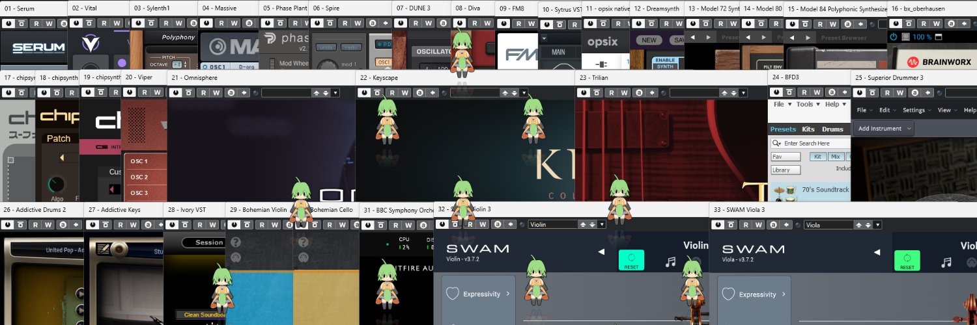Toggle the Addictive Drums 2 activate power icon

[8, 224]
